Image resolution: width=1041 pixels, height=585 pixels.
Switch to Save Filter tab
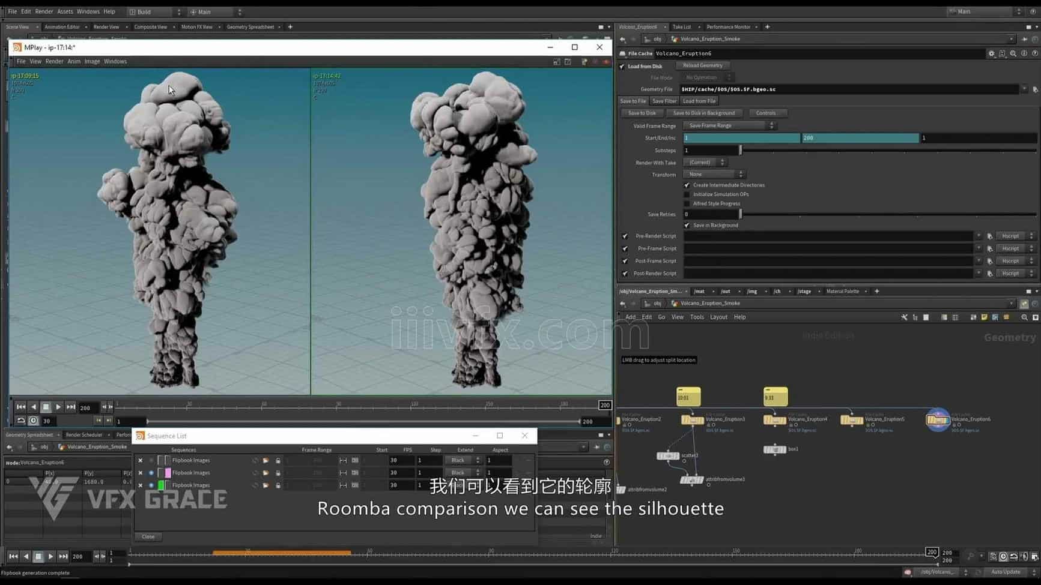(664, 101)
